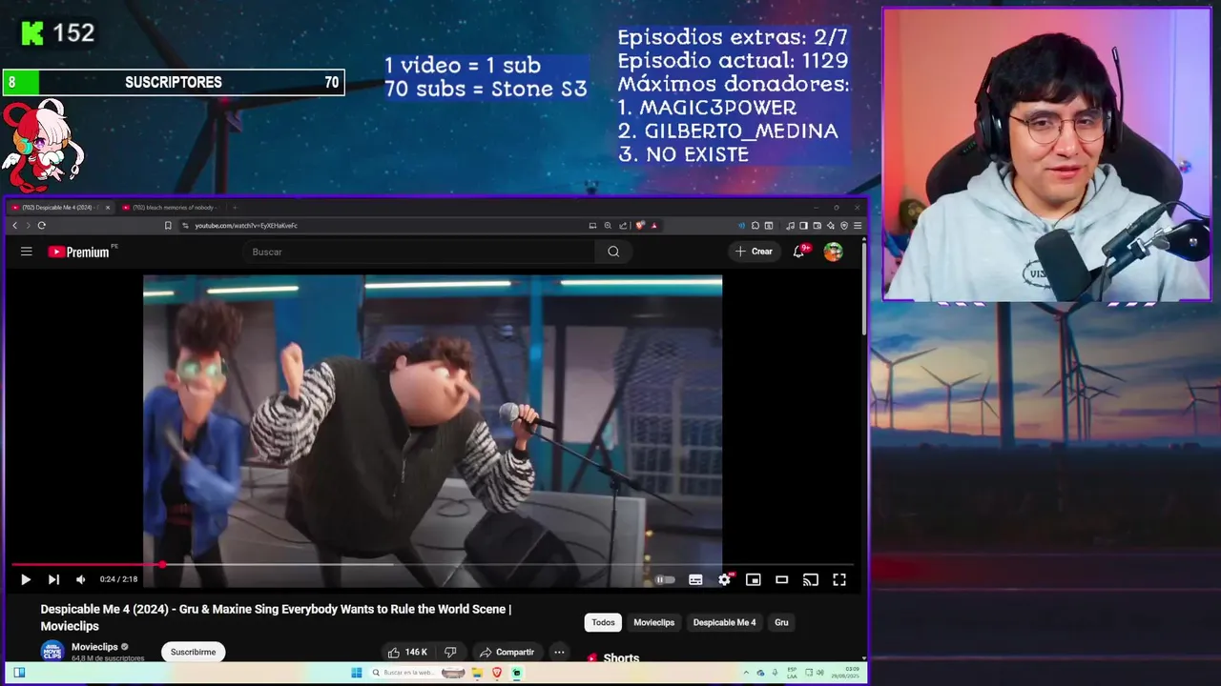Open the share icon in address bar
Screen dimensions: 1221x686
click(x=623, y=226)
